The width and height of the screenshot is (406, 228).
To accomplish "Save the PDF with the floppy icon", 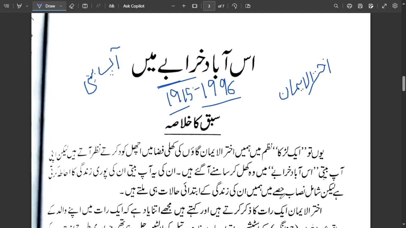I will click(360, 6).
